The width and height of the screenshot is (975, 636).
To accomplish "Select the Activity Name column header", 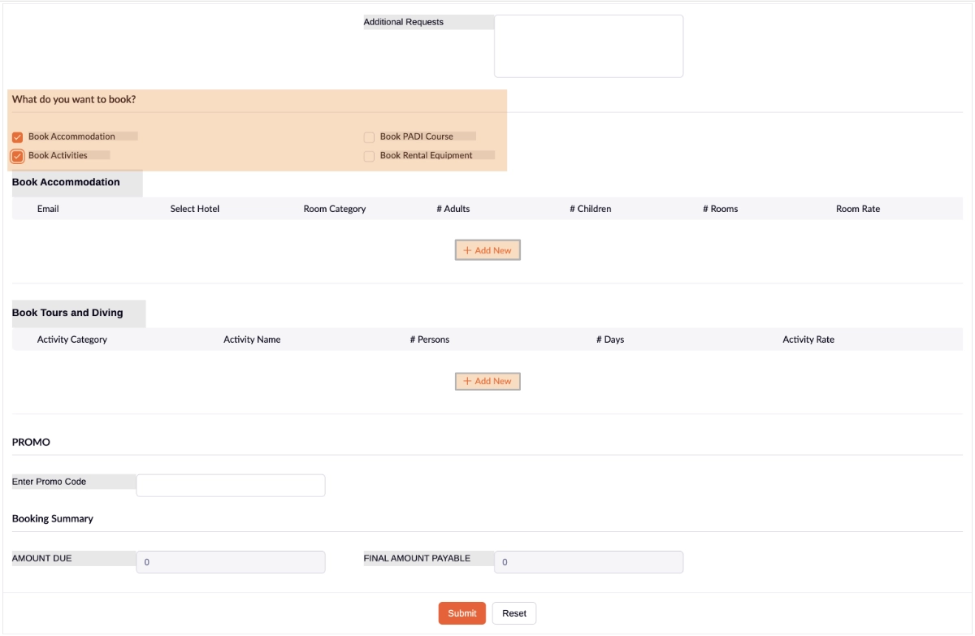I will point(252,340).
